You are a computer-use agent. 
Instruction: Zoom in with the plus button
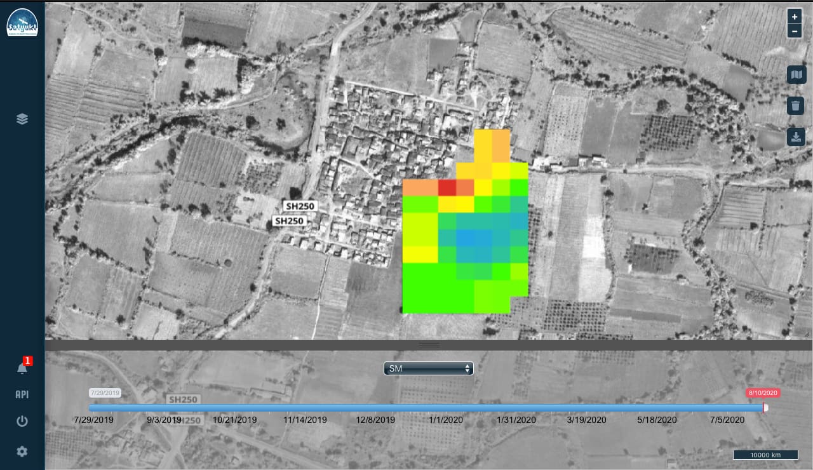tap(795, 17)
